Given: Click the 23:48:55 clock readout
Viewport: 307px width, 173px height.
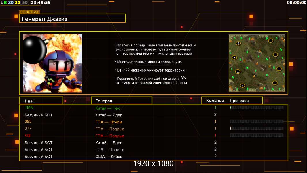Looking at the screenshot, I should (x=41, y=3).
